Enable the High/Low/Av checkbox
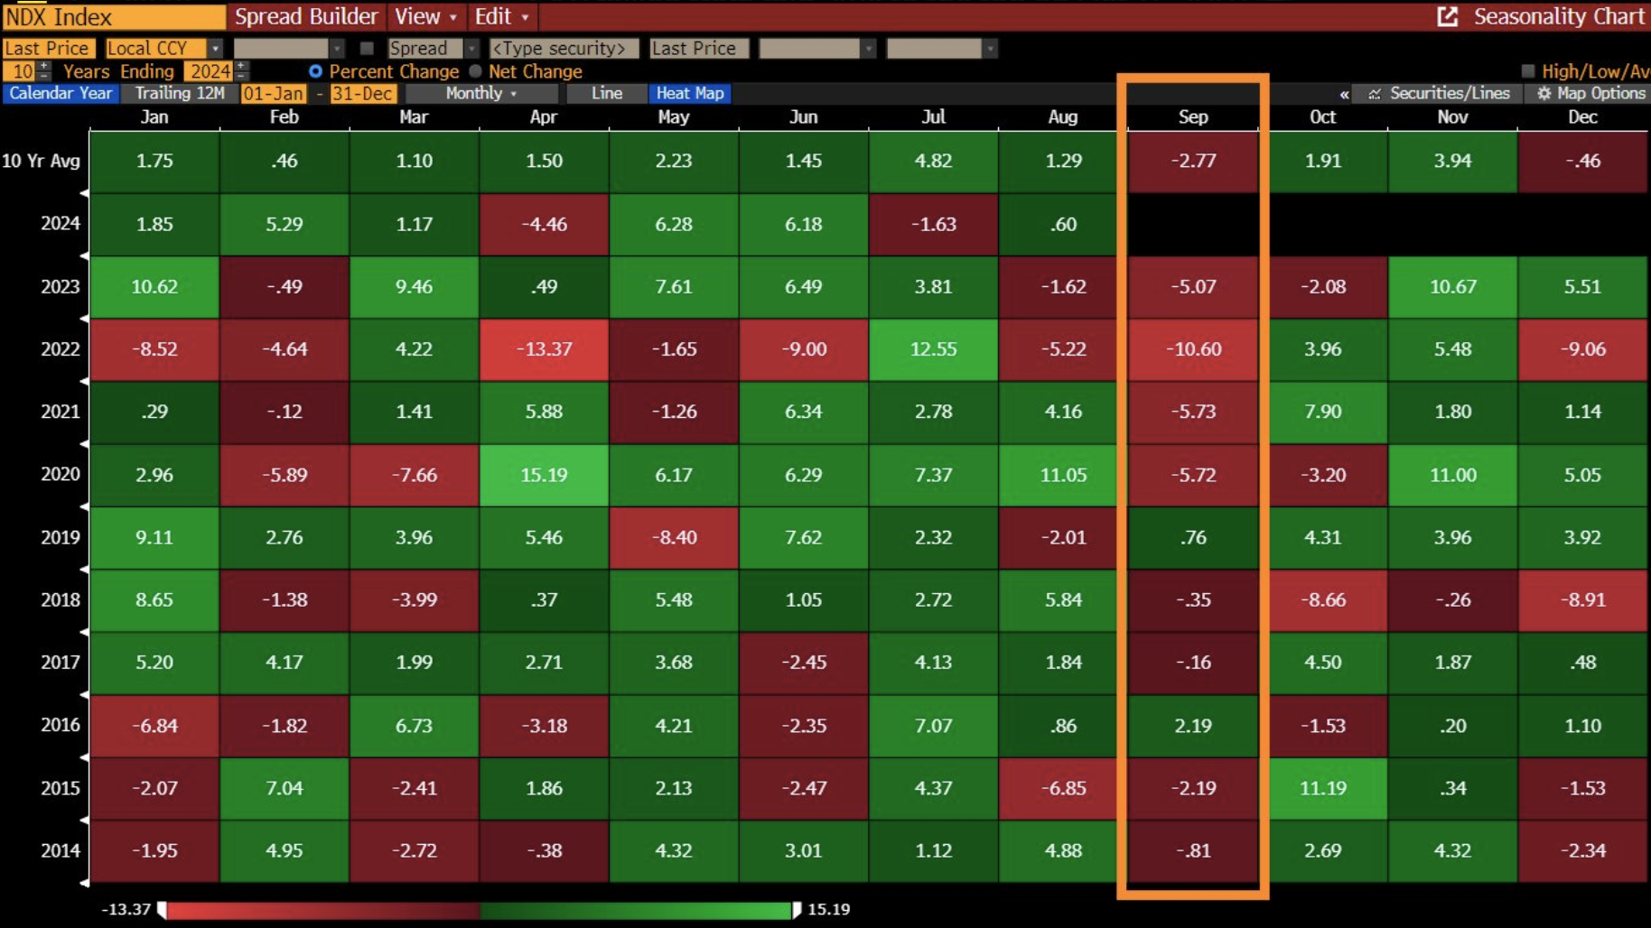 (1528, 71)
